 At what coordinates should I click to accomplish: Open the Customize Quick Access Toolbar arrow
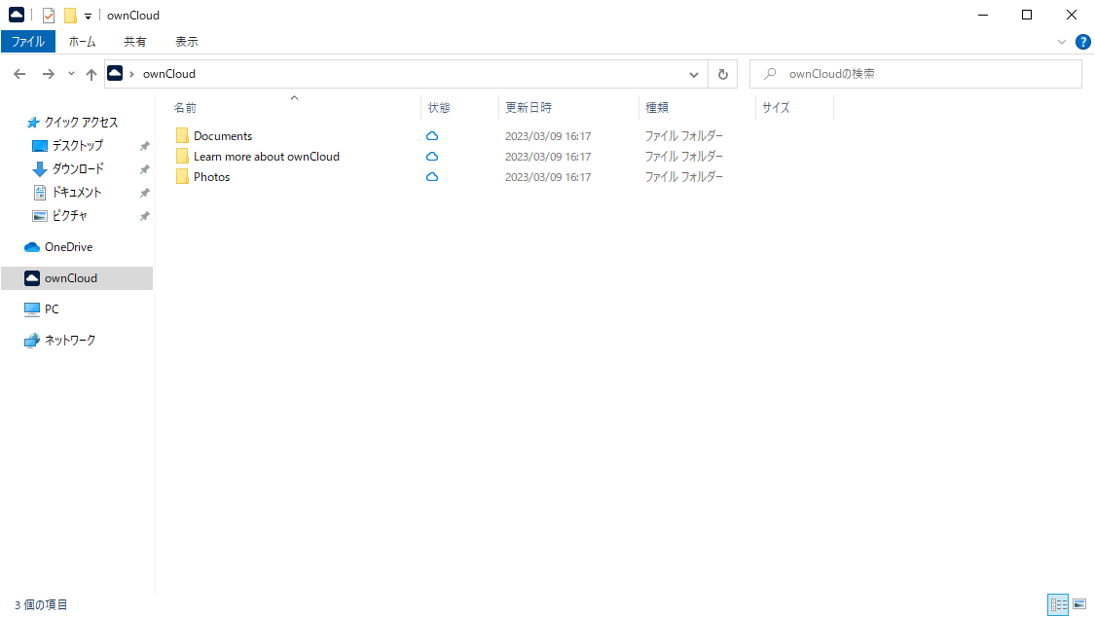coord(88,16)
